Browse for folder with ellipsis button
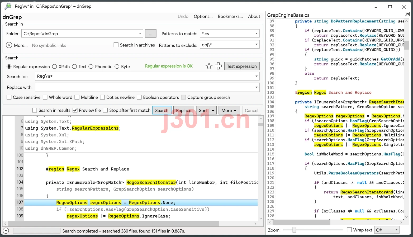The width and height of the screenshot is (413, 237). pyautogui.click(x=150, y=34)
